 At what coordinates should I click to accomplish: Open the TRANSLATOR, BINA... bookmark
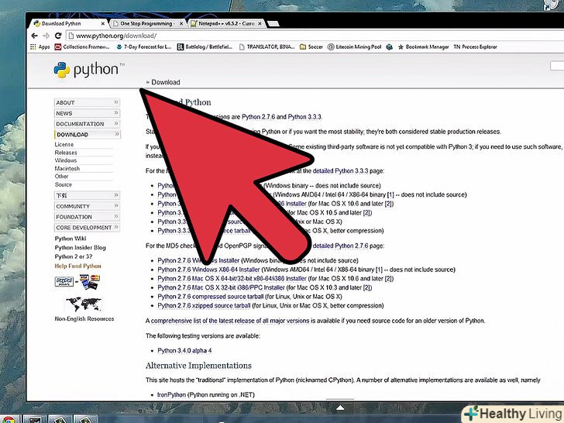pos(267,46)
